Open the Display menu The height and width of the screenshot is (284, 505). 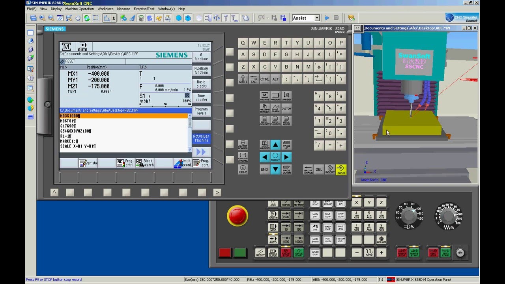click(x=56, y=9)
